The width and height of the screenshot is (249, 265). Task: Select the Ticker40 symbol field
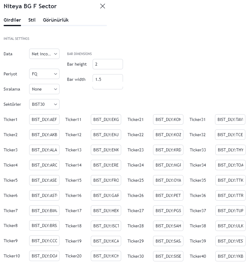(x=230, y=256)
